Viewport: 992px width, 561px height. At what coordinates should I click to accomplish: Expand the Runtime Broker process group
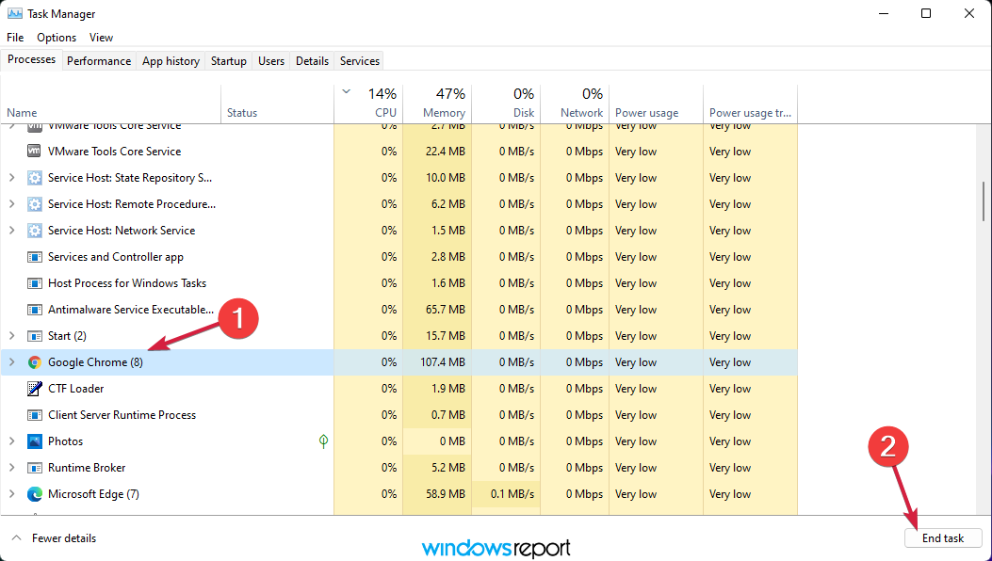12,468
